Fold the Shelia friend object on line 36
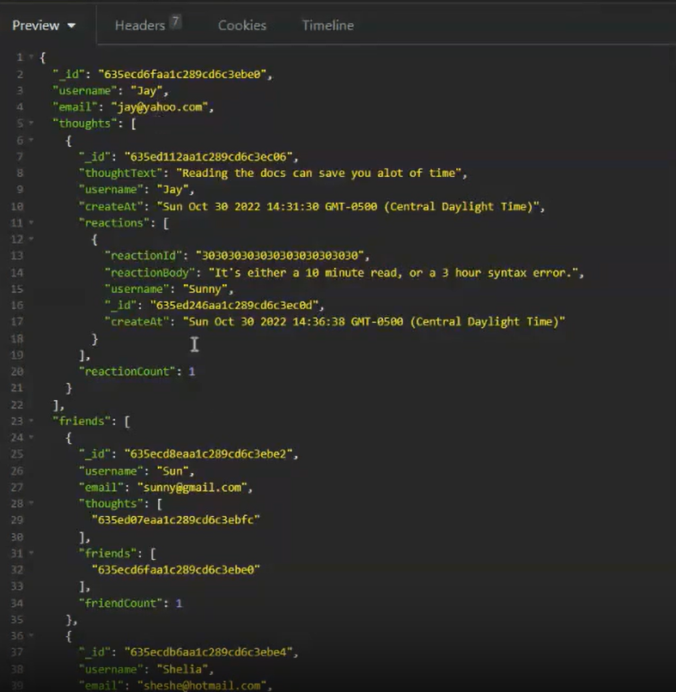The width and height of the screenshot is (676, 692). click(x=32, y=635)
